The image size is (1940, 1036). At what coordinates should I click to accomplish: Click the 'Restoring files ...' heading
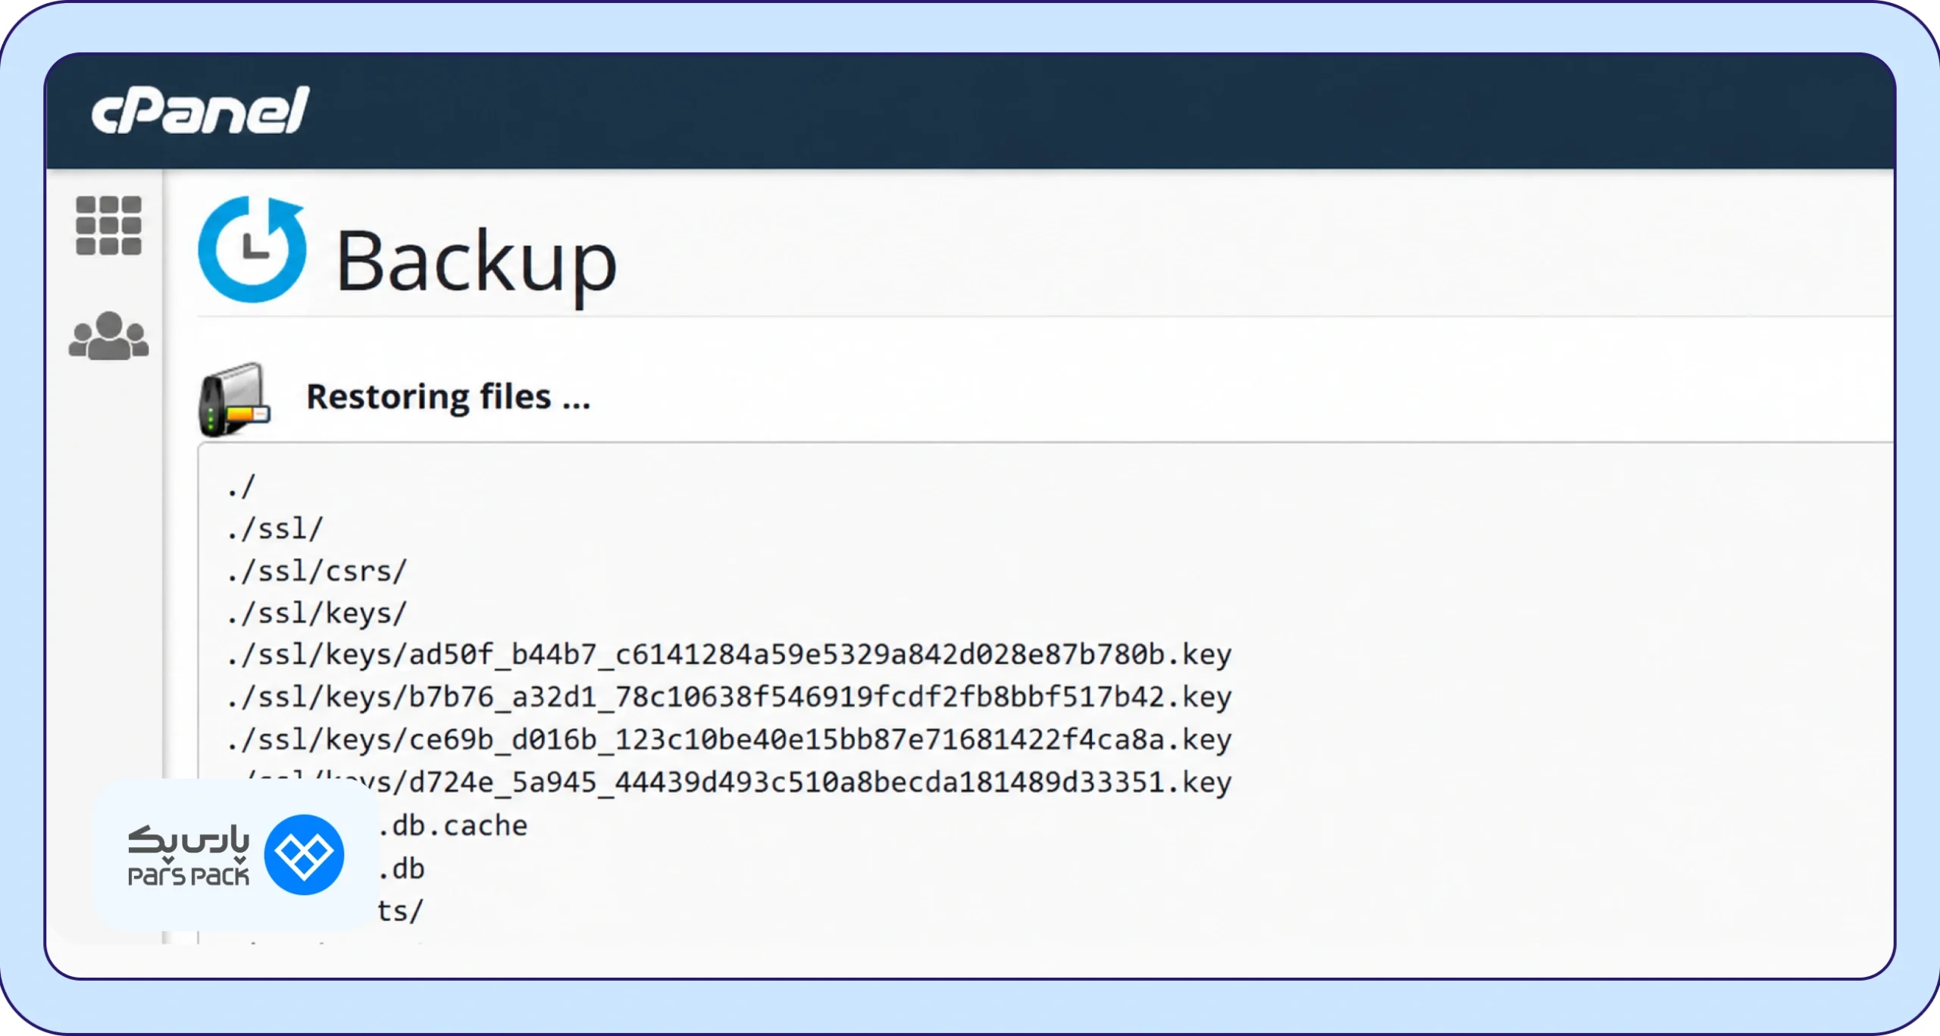[448, 397]
